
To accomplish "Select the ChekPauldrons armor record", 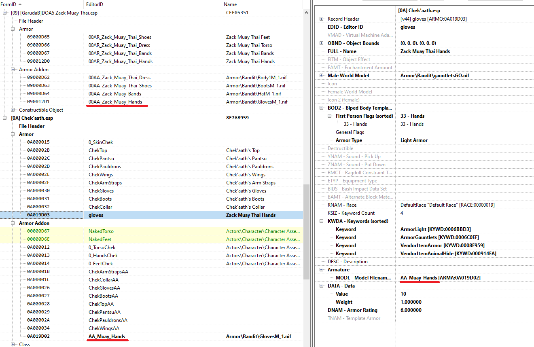I will (x=151, y=167).
